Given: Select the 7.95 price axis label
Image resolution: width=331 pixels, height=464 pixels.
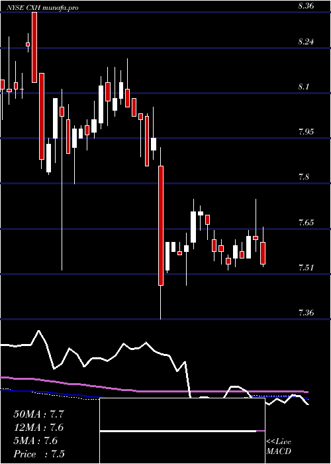Looking at the screenshot, I should pos(306,132).
